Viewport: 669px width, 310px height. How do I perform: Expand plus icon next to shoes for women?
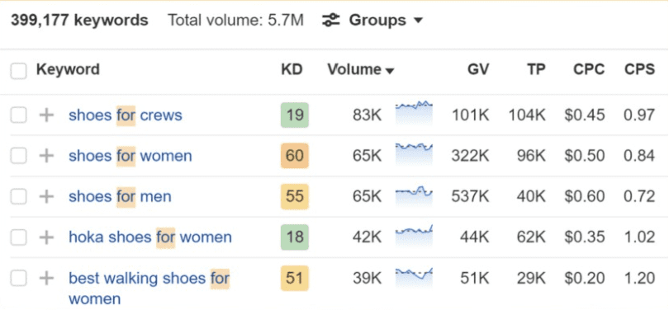(x=46, y=156)
